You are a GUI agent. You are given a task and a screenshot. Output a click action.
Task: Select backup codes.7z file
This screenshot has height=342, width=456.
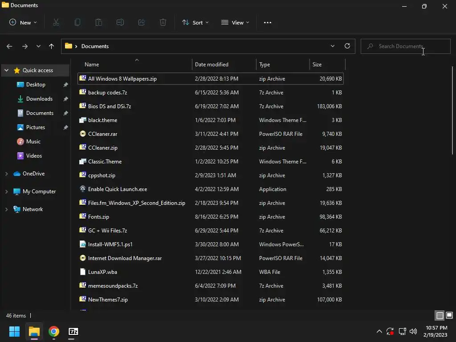click(x=211, y=92)
